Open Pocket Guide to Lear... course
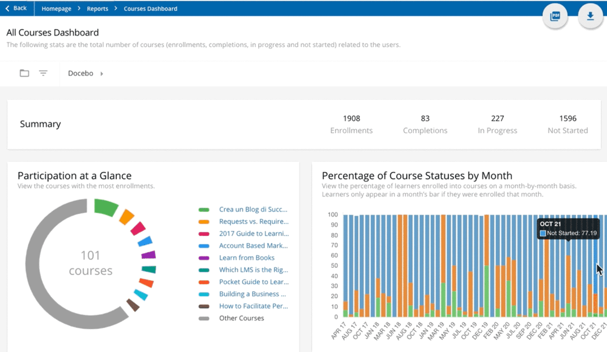 pos(254,282)
